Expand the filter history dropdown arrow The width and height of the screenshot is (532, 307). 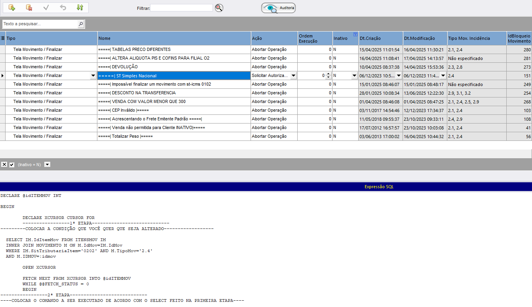(47, 165)
